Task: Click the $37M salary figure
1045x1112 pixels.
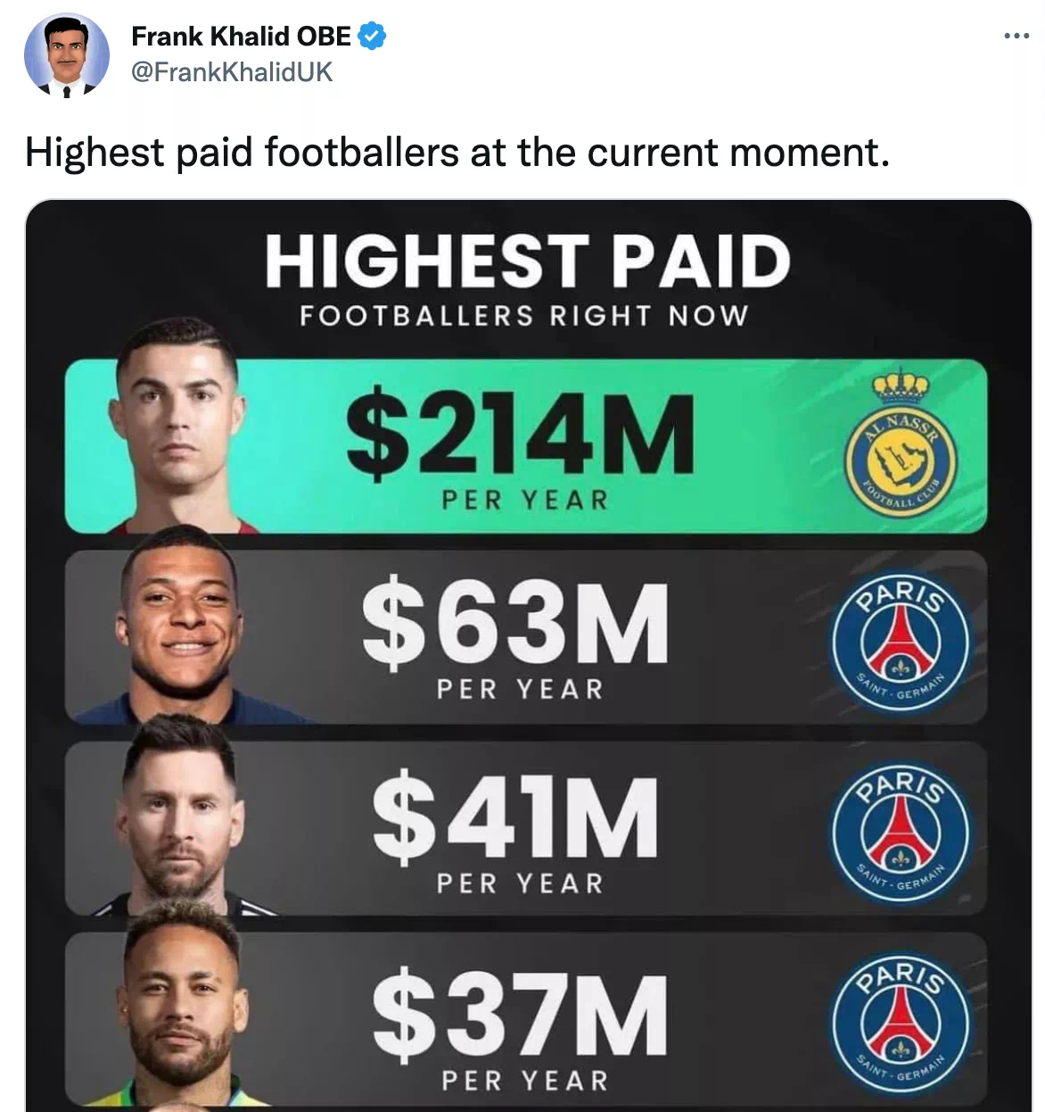Action: pos(520,1014)
